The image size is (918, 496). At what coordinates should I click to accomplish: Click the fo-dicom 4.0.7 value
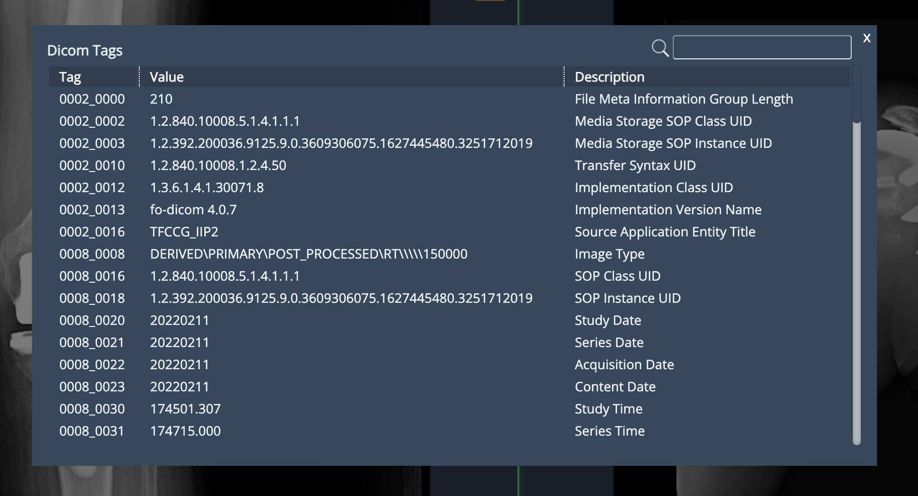click(x=193, y=210)
